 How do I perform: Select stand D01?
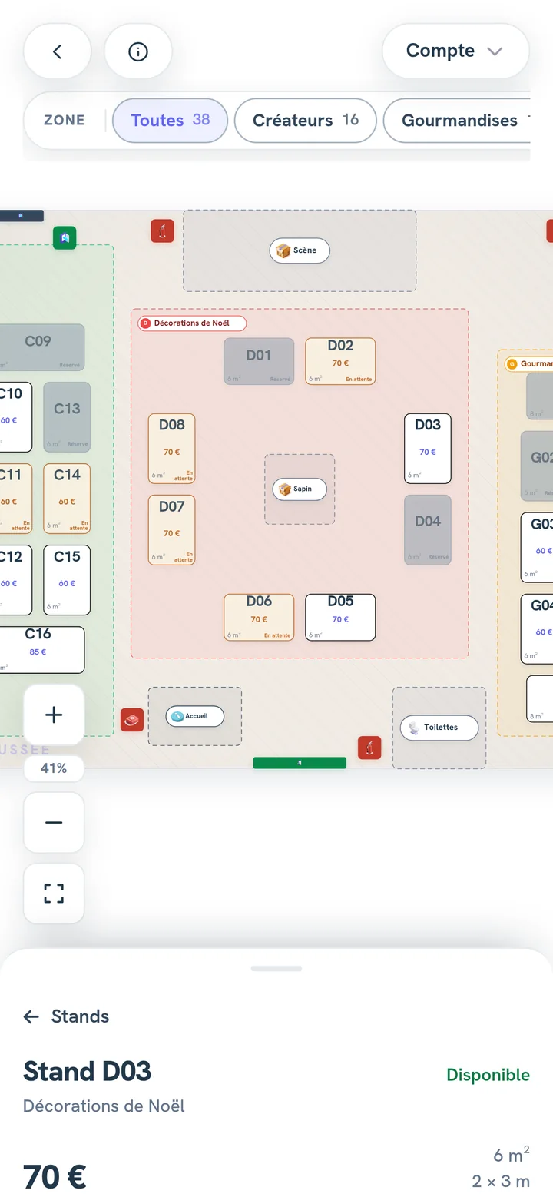pyautogui.click(x=259, y=361)
